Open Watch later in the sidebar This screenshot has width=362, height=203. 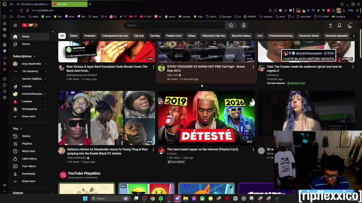coord(30,151)
